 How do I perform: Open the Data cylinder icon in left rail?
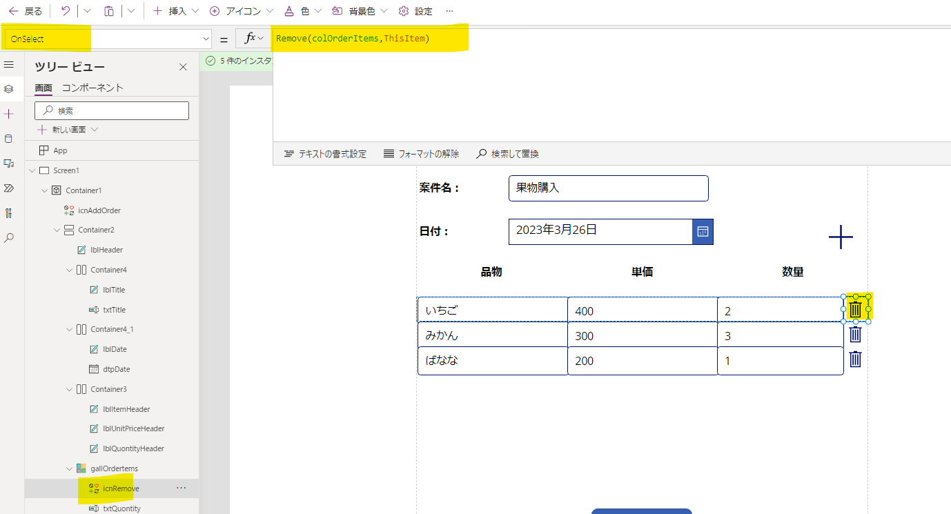(x=9, y=139)
